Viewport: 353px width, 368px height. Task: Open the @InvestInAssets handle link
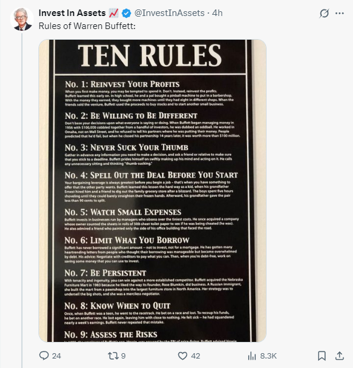tap(169, 13)
